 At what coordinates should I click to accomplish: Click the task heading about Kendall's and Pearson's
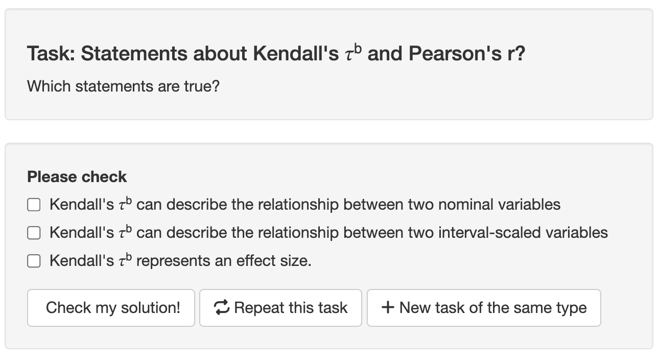(276, 53)
